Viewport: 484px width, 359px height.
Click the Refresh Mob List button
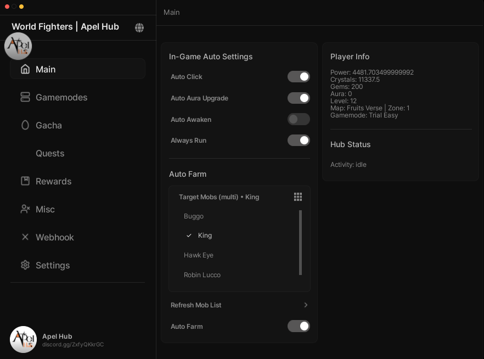pyautogui.click(x=239, y=305)
